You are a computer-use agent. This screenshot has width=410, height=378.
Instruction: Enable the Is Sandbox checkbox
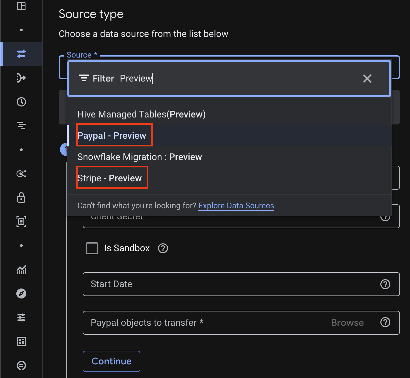pos(92,248)
